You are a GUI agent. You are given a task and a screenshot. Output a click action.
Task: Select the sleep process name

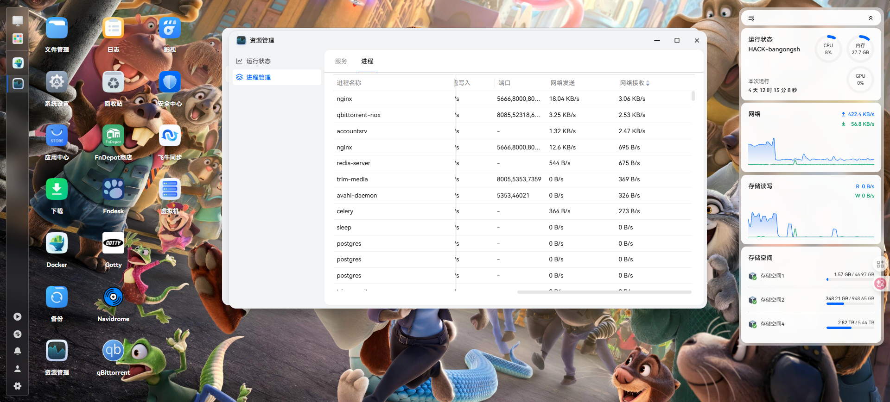coord(344,228)
